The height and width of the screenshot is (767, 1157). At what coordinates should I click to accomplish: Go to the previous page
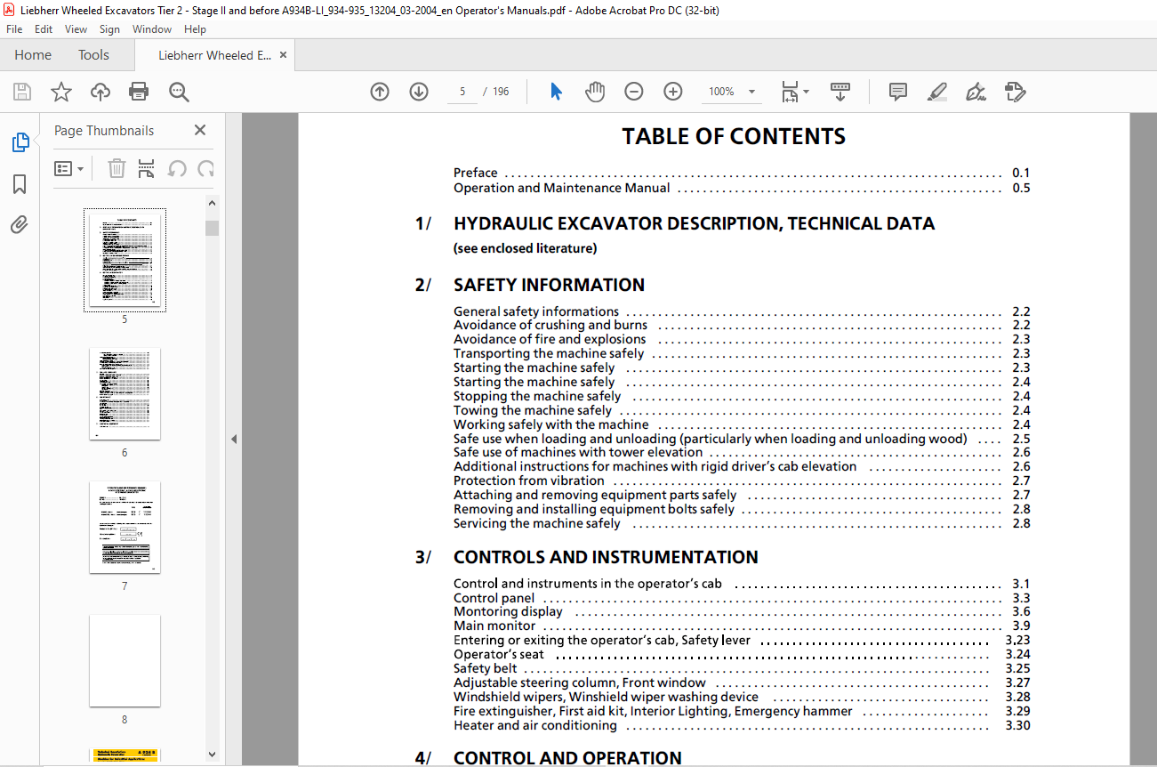click(x=380, y=92)
